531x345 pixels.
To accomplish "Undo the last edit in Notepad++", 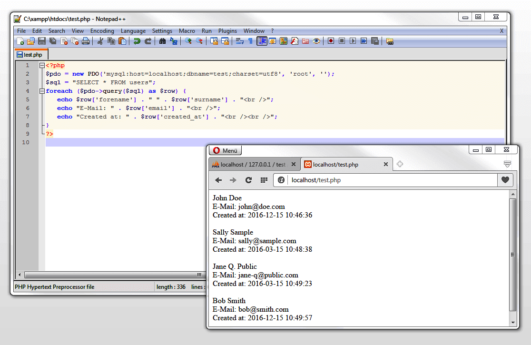I will 138,41.
